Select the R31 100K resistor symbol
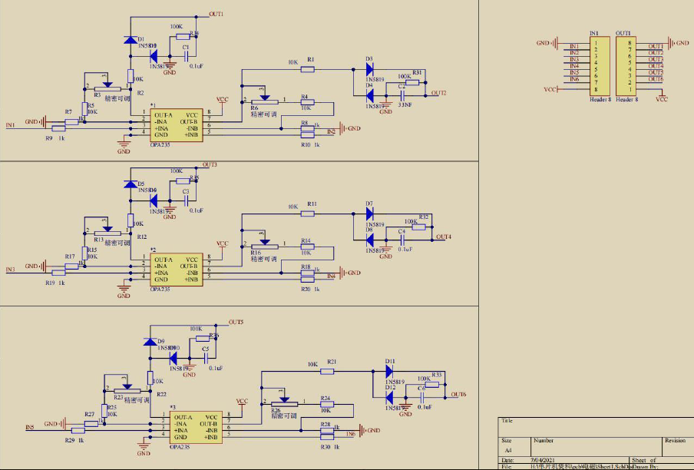Image resolution: width=694 pixels, height=470 pixels. (412, 82)
